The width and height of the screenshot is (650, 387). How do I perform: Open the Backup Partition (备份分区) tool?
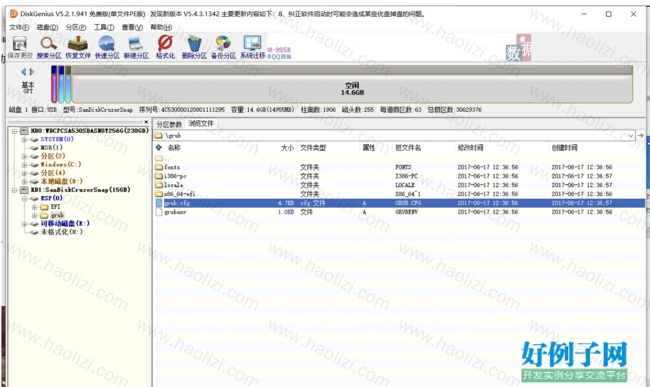[x=223, y=47]
